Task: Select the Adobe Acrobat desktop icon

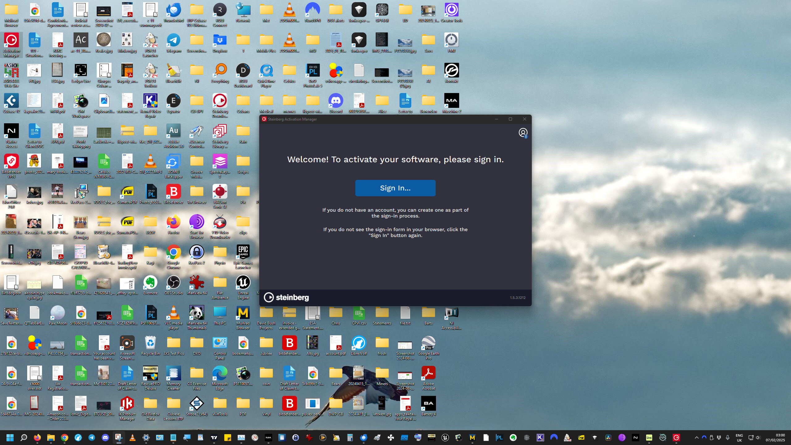Action: (429, 378)
